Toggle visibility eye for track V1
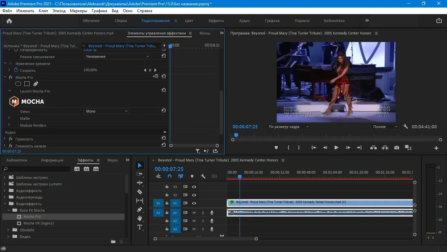Image resolution: width=447 pixels, height=252 pixels. point(194,203)
